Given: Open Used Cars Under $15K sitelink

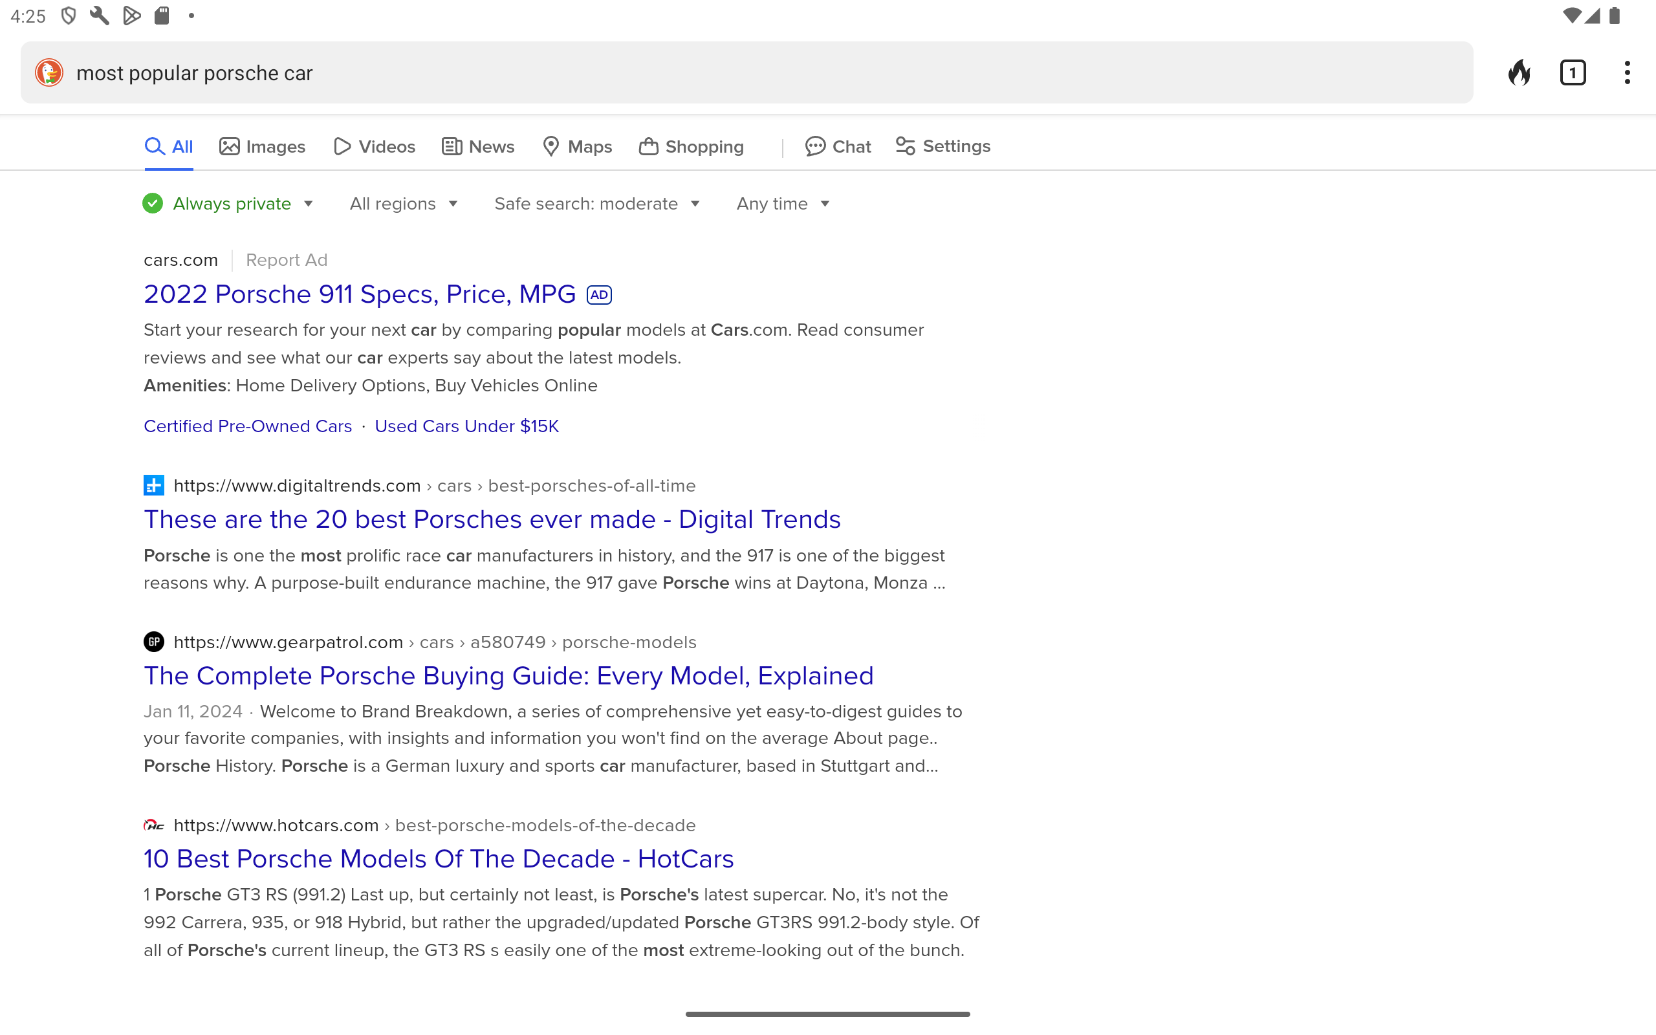Looking at the screenshot, I should pyautogui.click(x=466, y=426).
